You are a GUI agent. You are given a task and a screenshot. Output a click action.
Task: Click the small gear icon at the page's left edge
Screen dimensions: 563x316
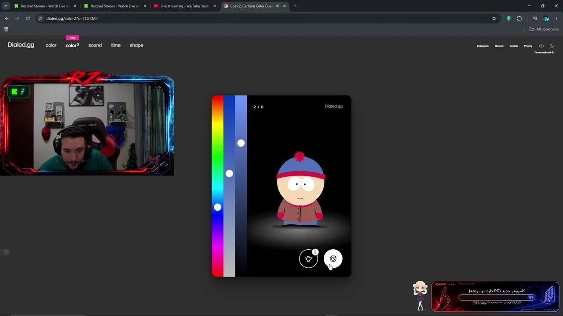(x=6, y=252)
